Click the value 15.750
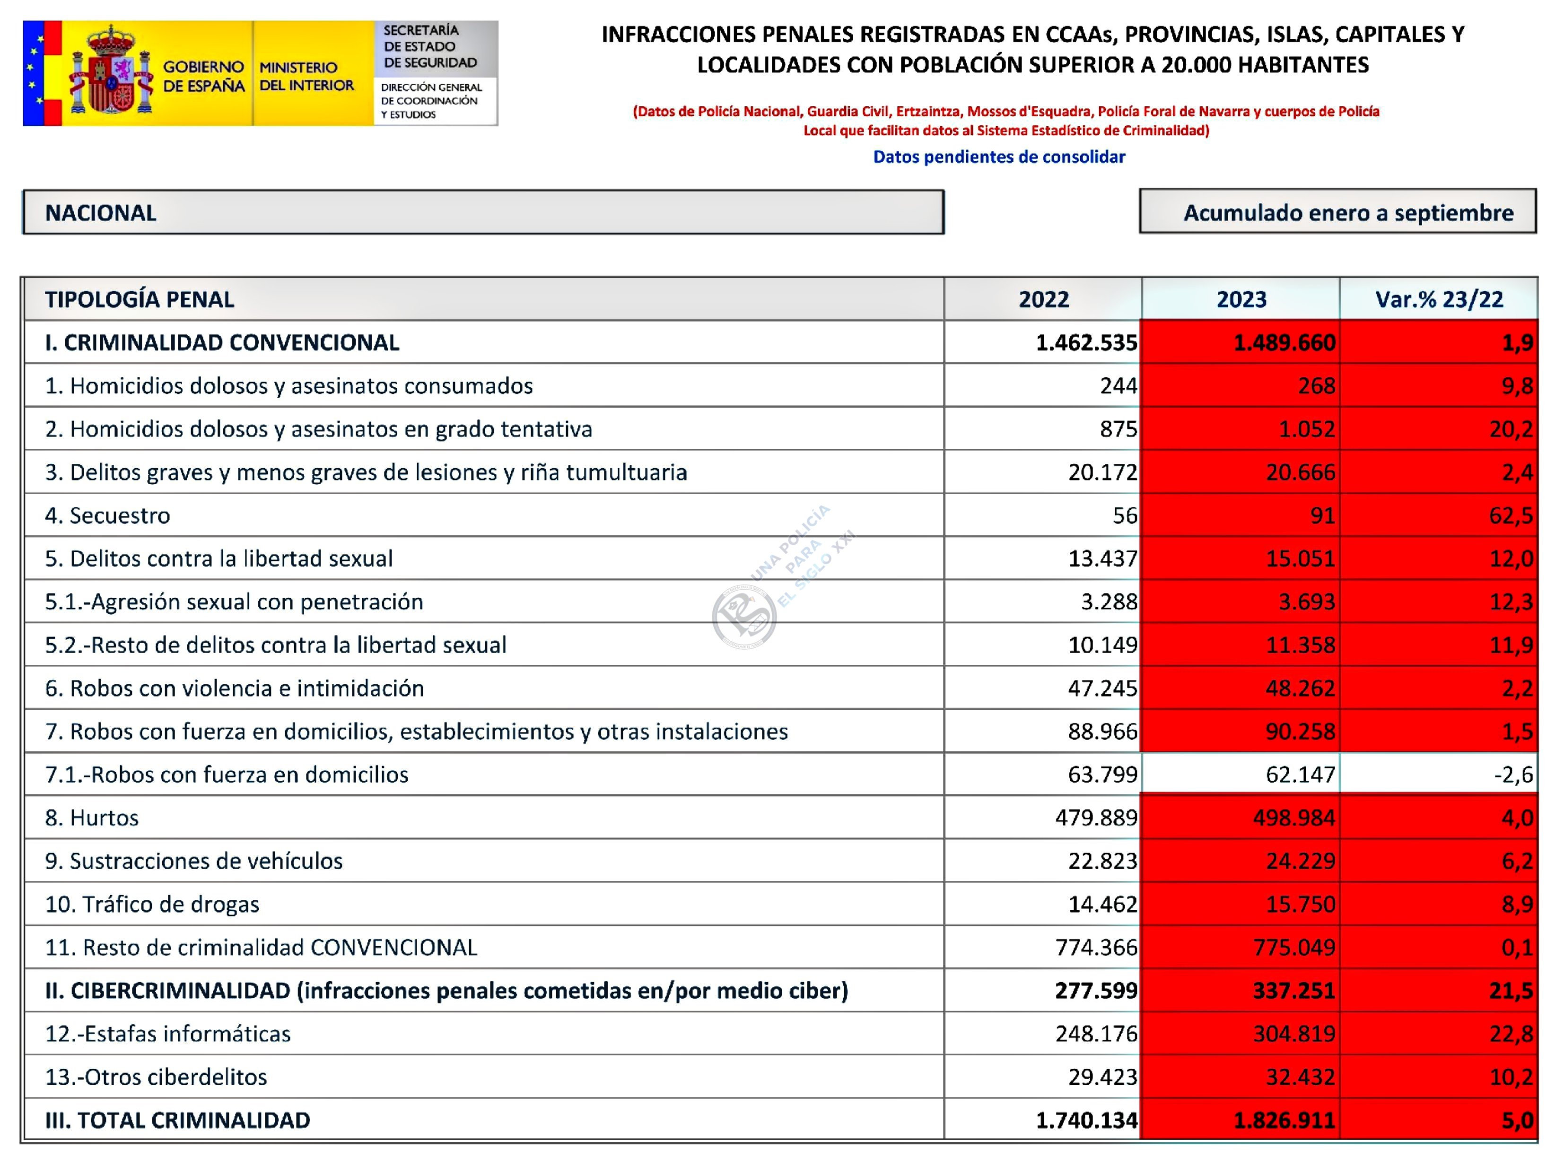The width and height of the screenshot is (1564, 1159). coord(1300,904)
